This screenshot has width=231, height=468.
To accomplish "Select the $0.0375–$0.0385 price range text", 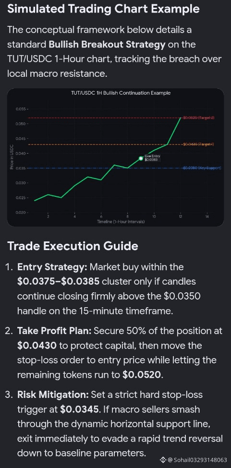I will click(x=62, y=281).
